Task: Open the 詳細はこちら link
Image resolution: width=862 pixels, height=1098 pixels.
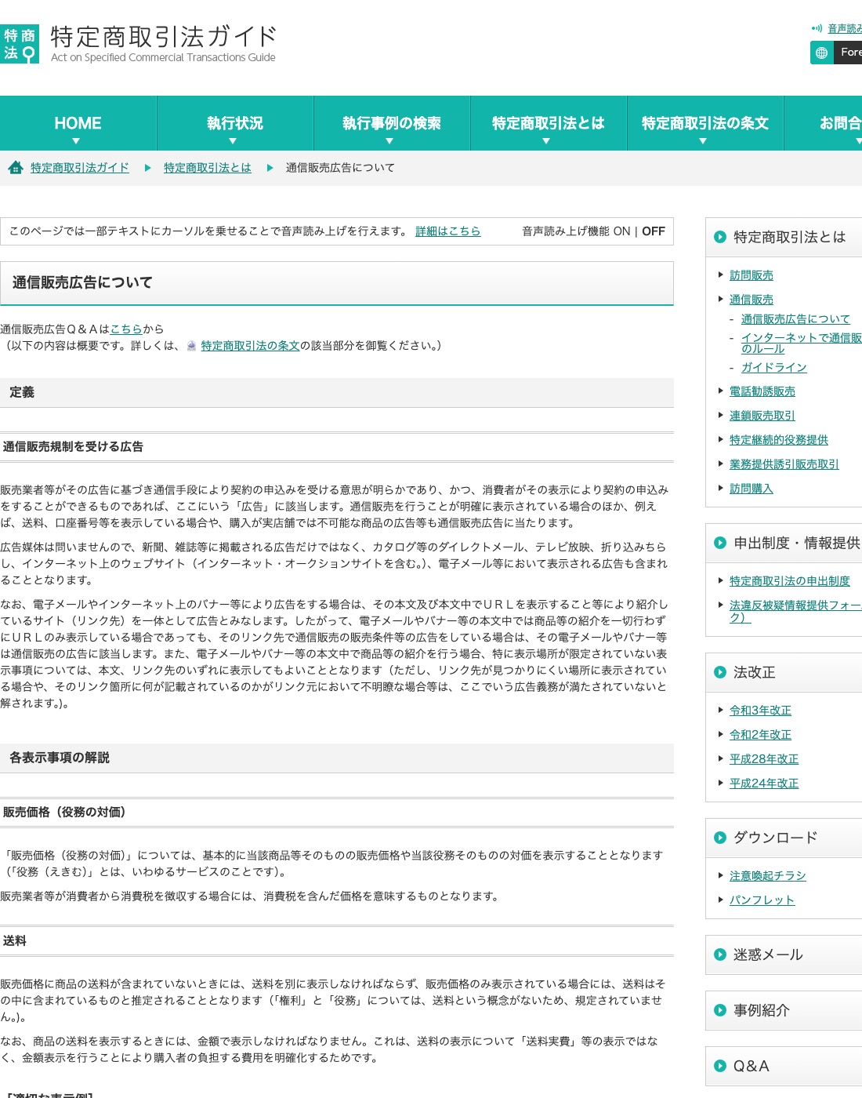Action: tap(448, 231)
